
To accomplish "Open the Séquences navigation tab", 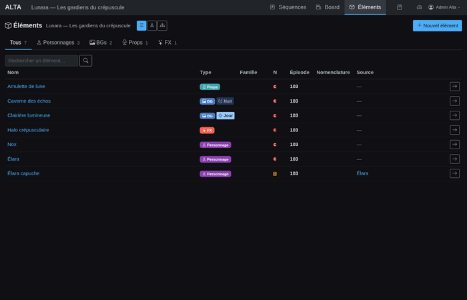I will pyautogui.click(x=288, y=7).
